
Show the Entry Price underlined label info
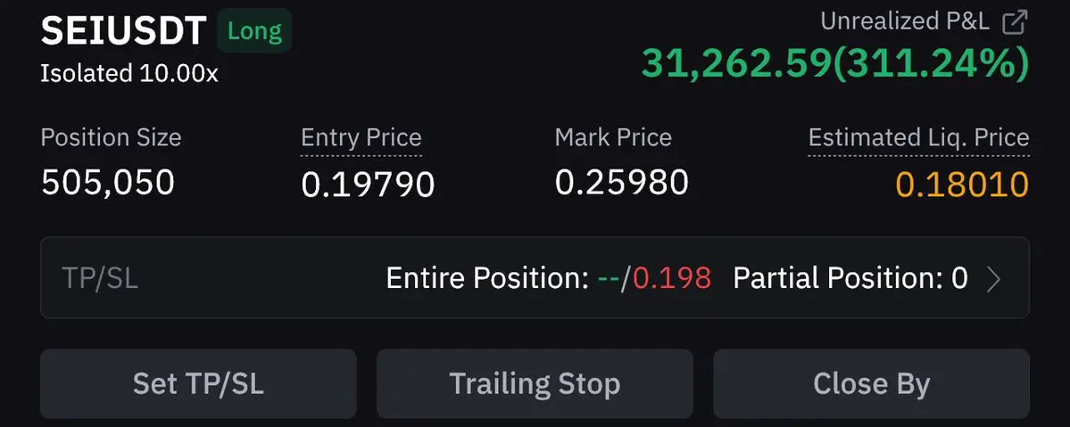tap(361, 138)
